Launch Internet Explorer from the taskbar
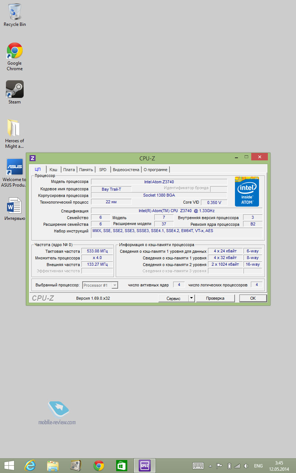This screenshot has width=296, height=473. pyautogui.click(x=30, y=466)
